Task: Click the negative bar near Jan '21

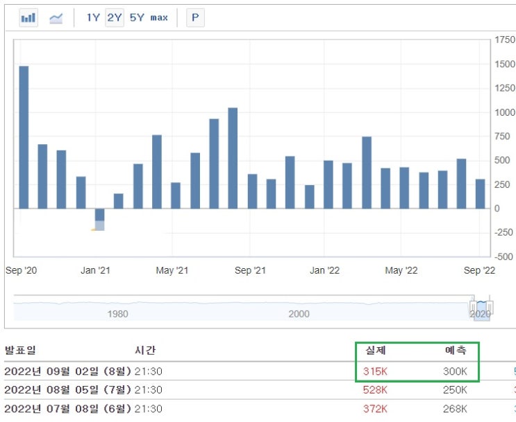Action: pos(100,220)
